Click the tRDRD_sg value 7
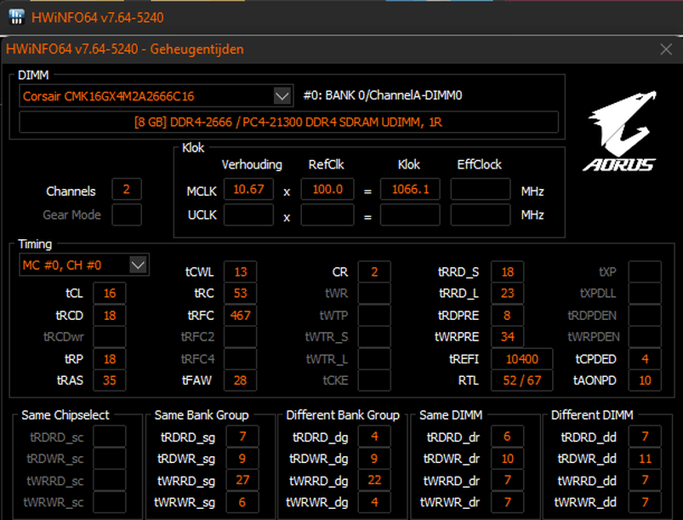Image resolution: width=683 pixels, height=520 pixels. (x=242, y=437)
